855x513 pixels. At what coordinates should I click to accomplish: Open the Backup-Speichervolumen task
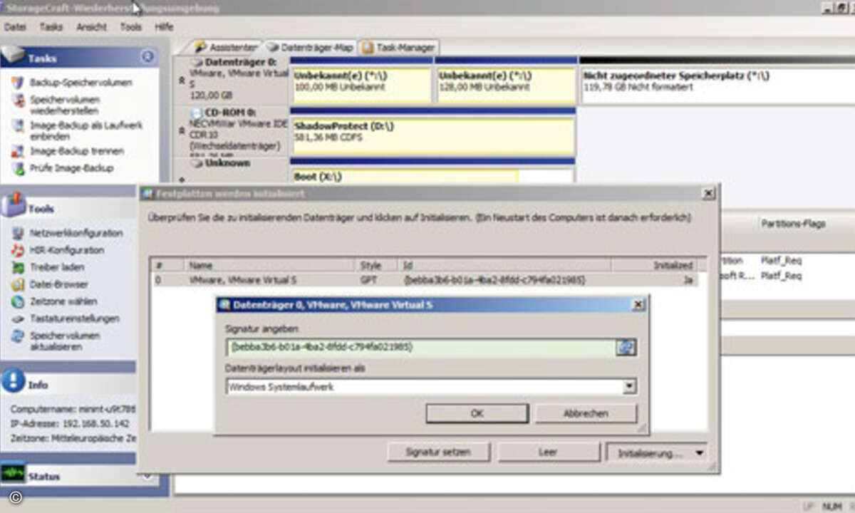(x=81, y=83)
